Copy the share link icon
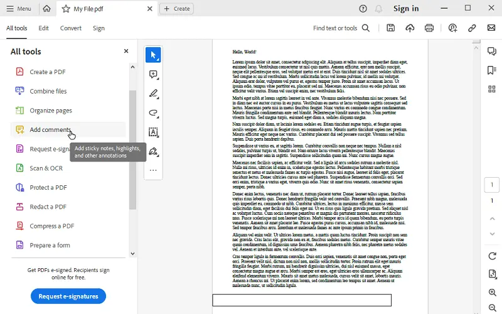502x314 pixels. coord(472,28)
